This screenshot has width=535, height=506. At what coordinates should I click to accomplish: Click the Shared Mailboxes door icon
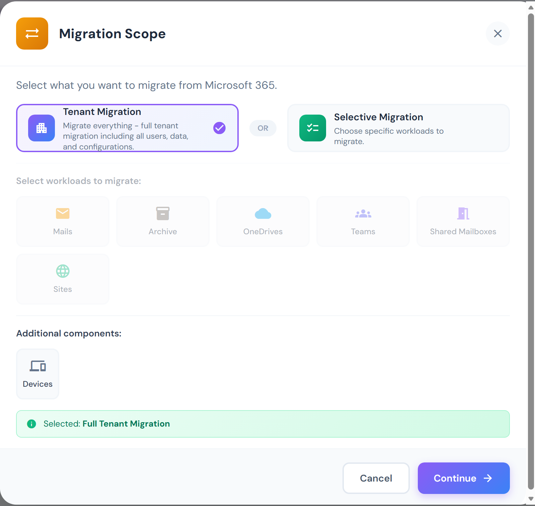[463, 213]
